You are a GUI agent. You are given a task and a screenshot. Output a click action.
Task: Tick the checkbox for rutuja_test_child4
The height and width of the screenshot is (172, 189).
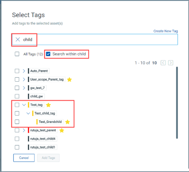[17, 139]
